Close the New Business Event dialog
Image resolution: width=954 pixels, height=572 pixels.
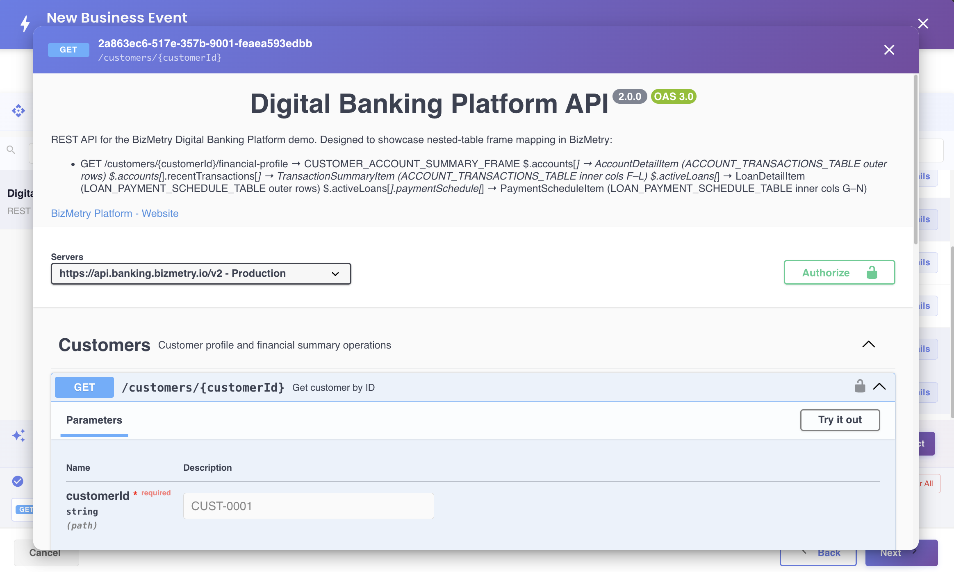pyautogui.click(x=923, y=23)
